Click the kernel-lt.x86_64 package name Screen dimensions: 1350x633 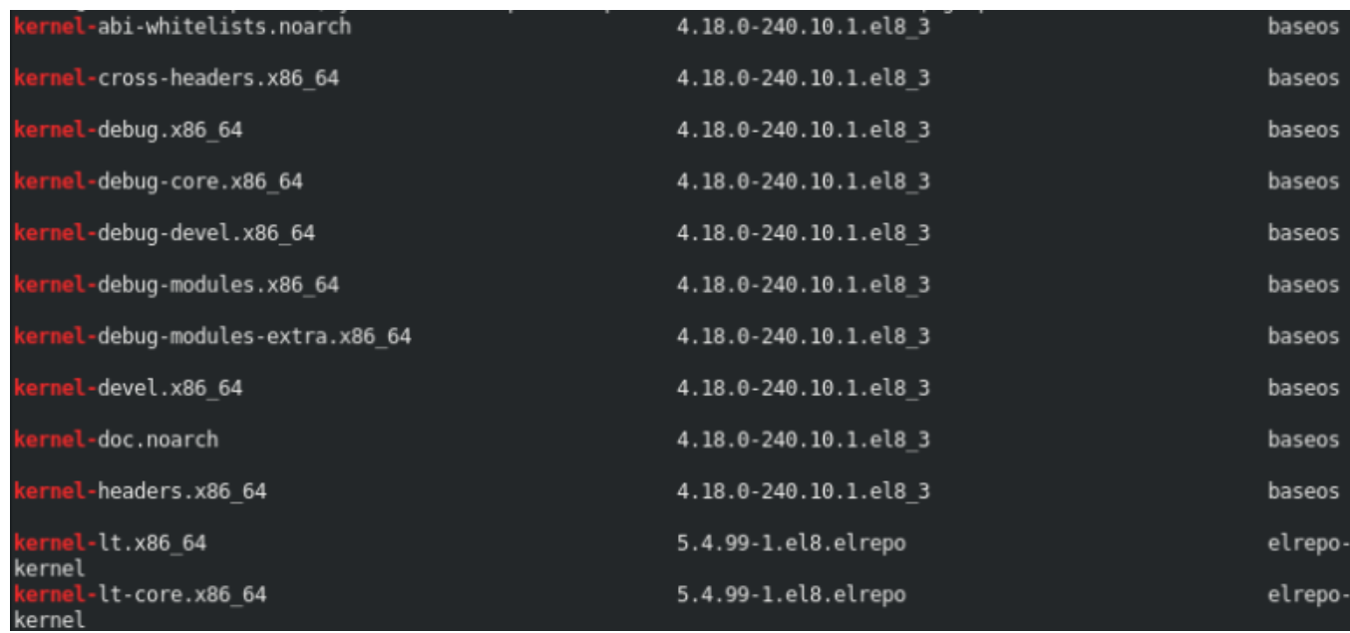[110, 543]
